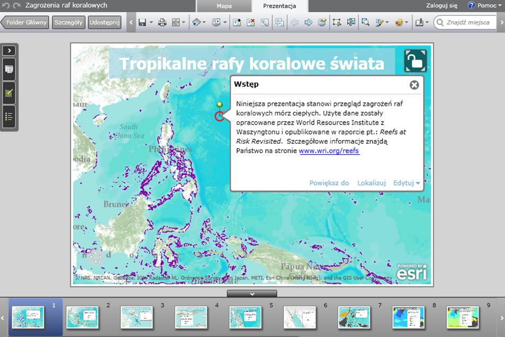The width and height of the screenshot is (505, 337).
Task: Open the edit features panel in sidebar
Action: tap(9, 93)
